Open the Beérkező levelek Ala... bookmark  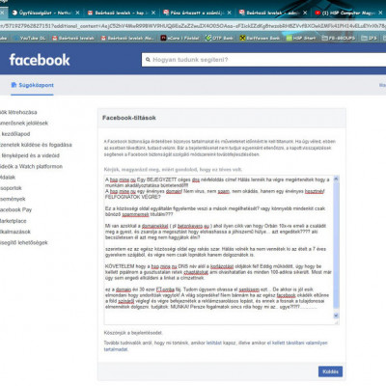click(127, 38)
